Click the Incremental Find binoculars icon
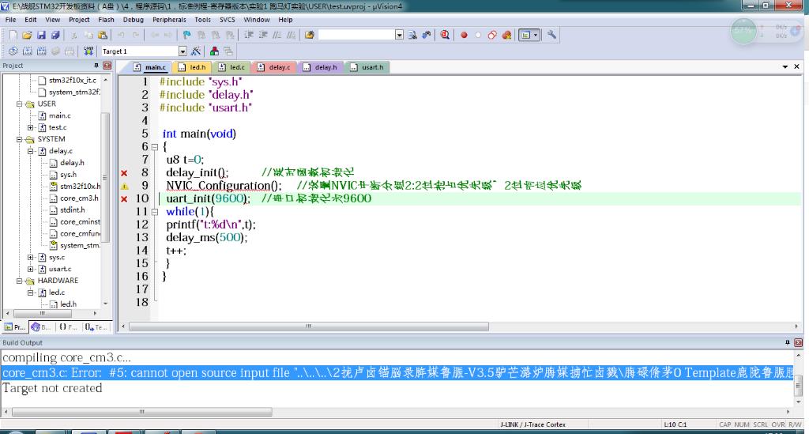The width and height of the screenshot is (809, 434). (x=427, y=35)
